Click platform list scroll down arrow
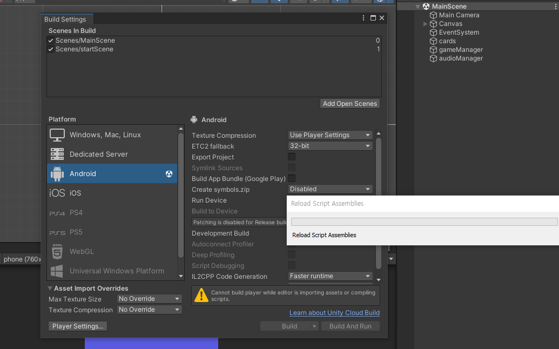This screenshot has width=559, height=349. point(181,276)
